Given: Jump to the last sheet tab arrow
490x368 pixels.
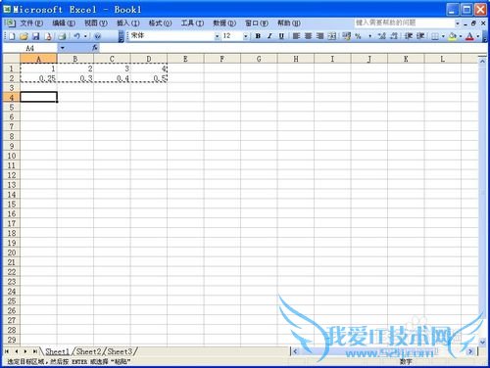Looking at the screenshot, I should 34,351.
